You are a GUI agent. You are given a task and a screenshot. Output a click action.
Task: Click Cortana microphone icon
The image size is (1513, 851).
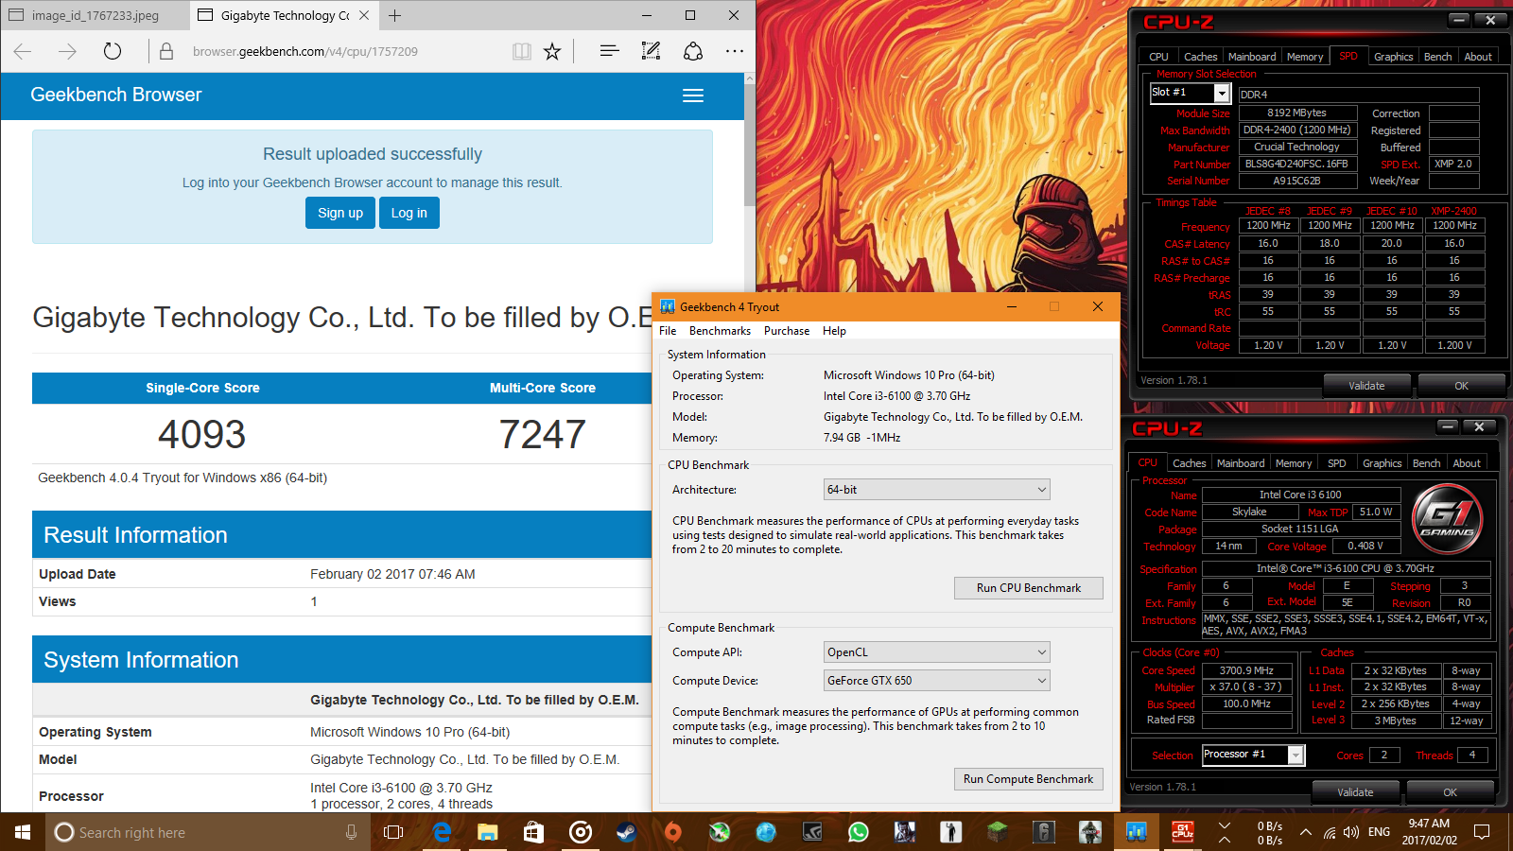click(351, 832)
